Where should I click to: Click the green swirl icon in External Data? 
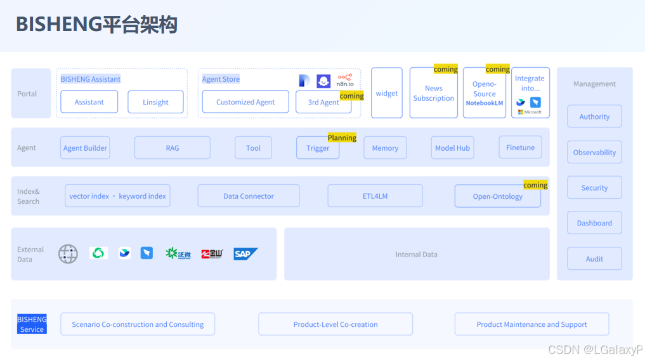click(98, 253)
